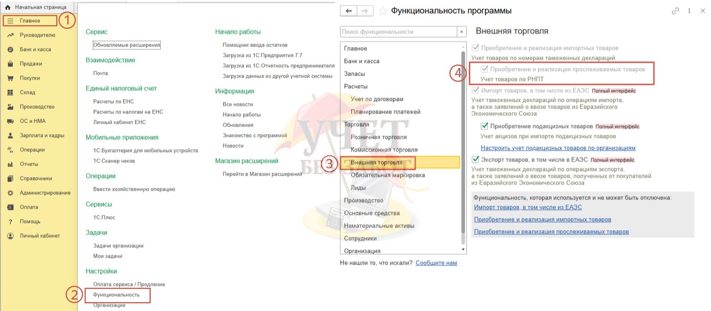This screenshot has width=711, height=311.
Task: Click the scroll down arrow of functionality list
Action: click(463, 250)
